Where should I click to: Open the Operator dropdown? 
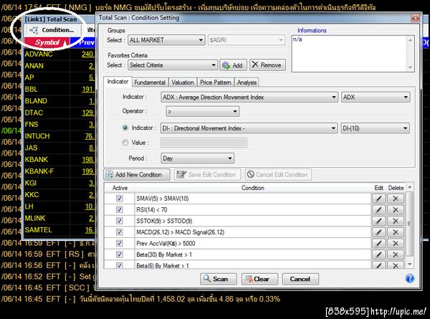pos(202,111)
